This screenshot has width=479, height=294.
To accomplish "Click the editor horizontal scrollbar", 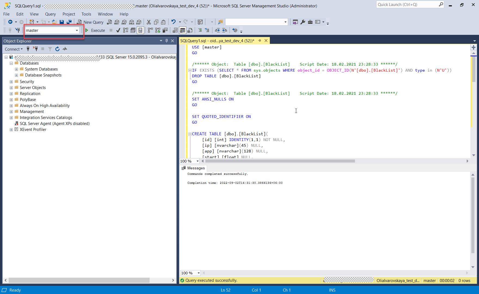I will point(280,161).
